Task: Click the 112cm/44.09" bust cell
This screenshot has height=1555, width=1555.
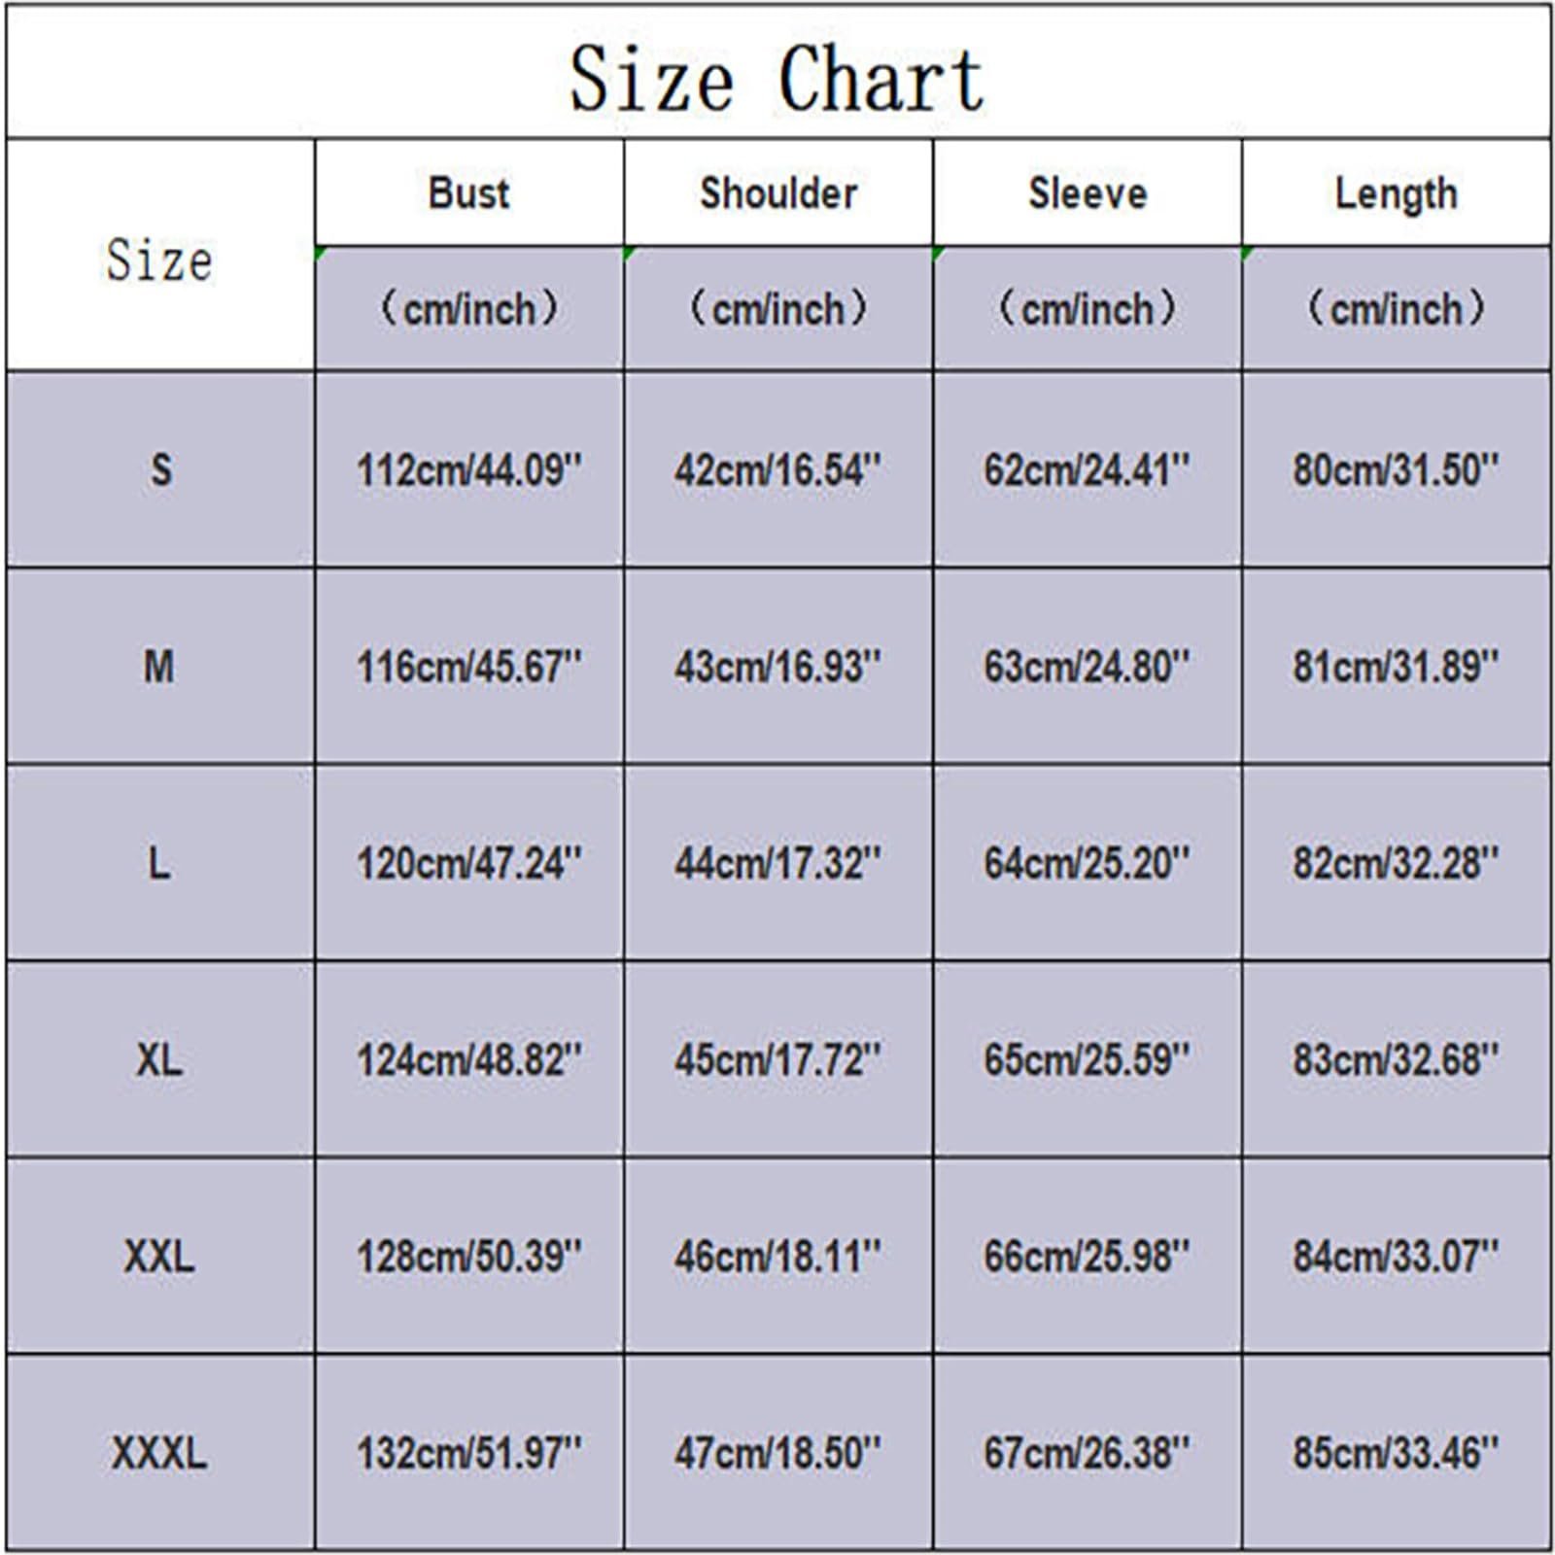Action: click(468, 470)
